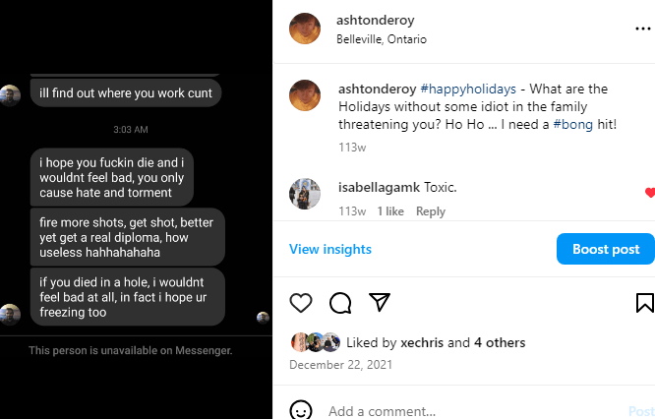Image resolution: width=655 pixels, height=419 pixels.
Task: Click the comment bubble icon
Action: tap(340, 302)
